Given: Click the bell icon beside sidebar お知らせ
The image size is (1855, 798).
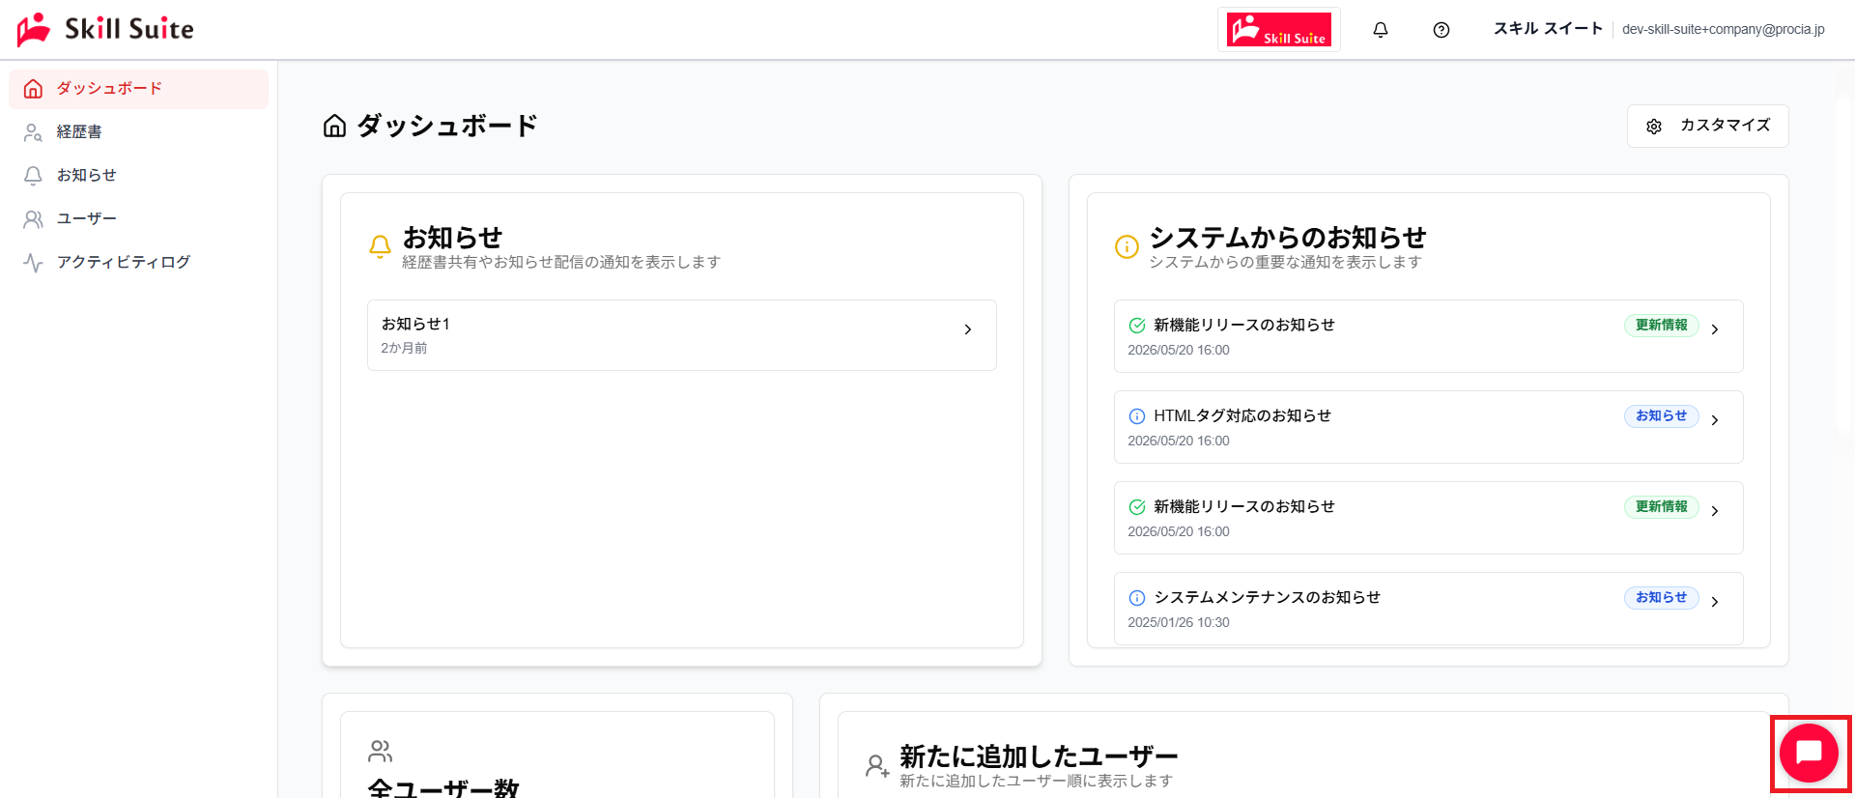Looking at the screenshot, I should click(33, 176).
